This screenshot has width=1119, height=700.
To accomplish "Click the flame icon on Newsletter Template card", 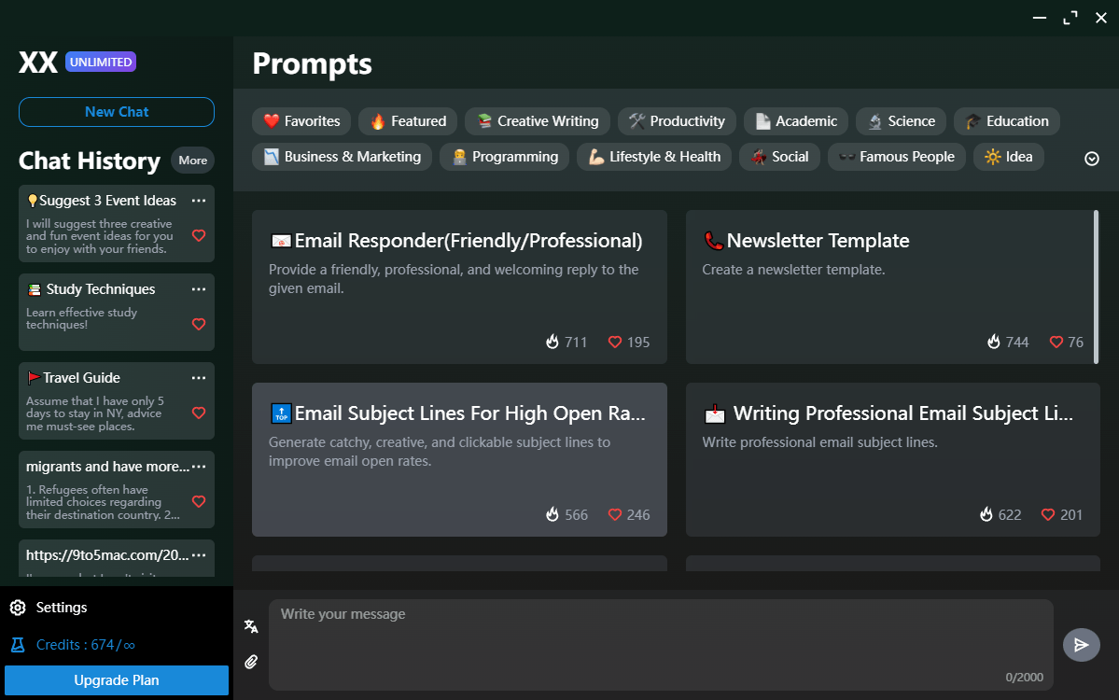I will point(994,343).
